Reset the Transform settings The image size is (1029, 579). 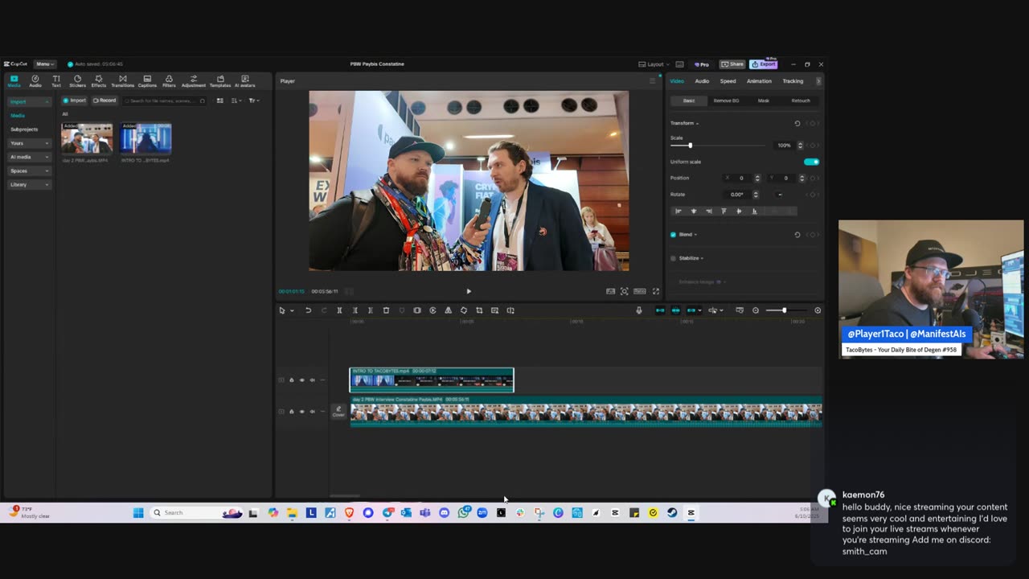point(797,123)
